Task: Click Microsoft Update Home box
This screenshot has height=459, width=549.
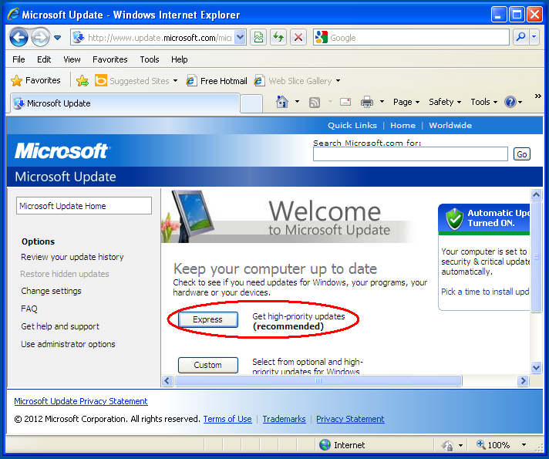Action: (84, 206)
